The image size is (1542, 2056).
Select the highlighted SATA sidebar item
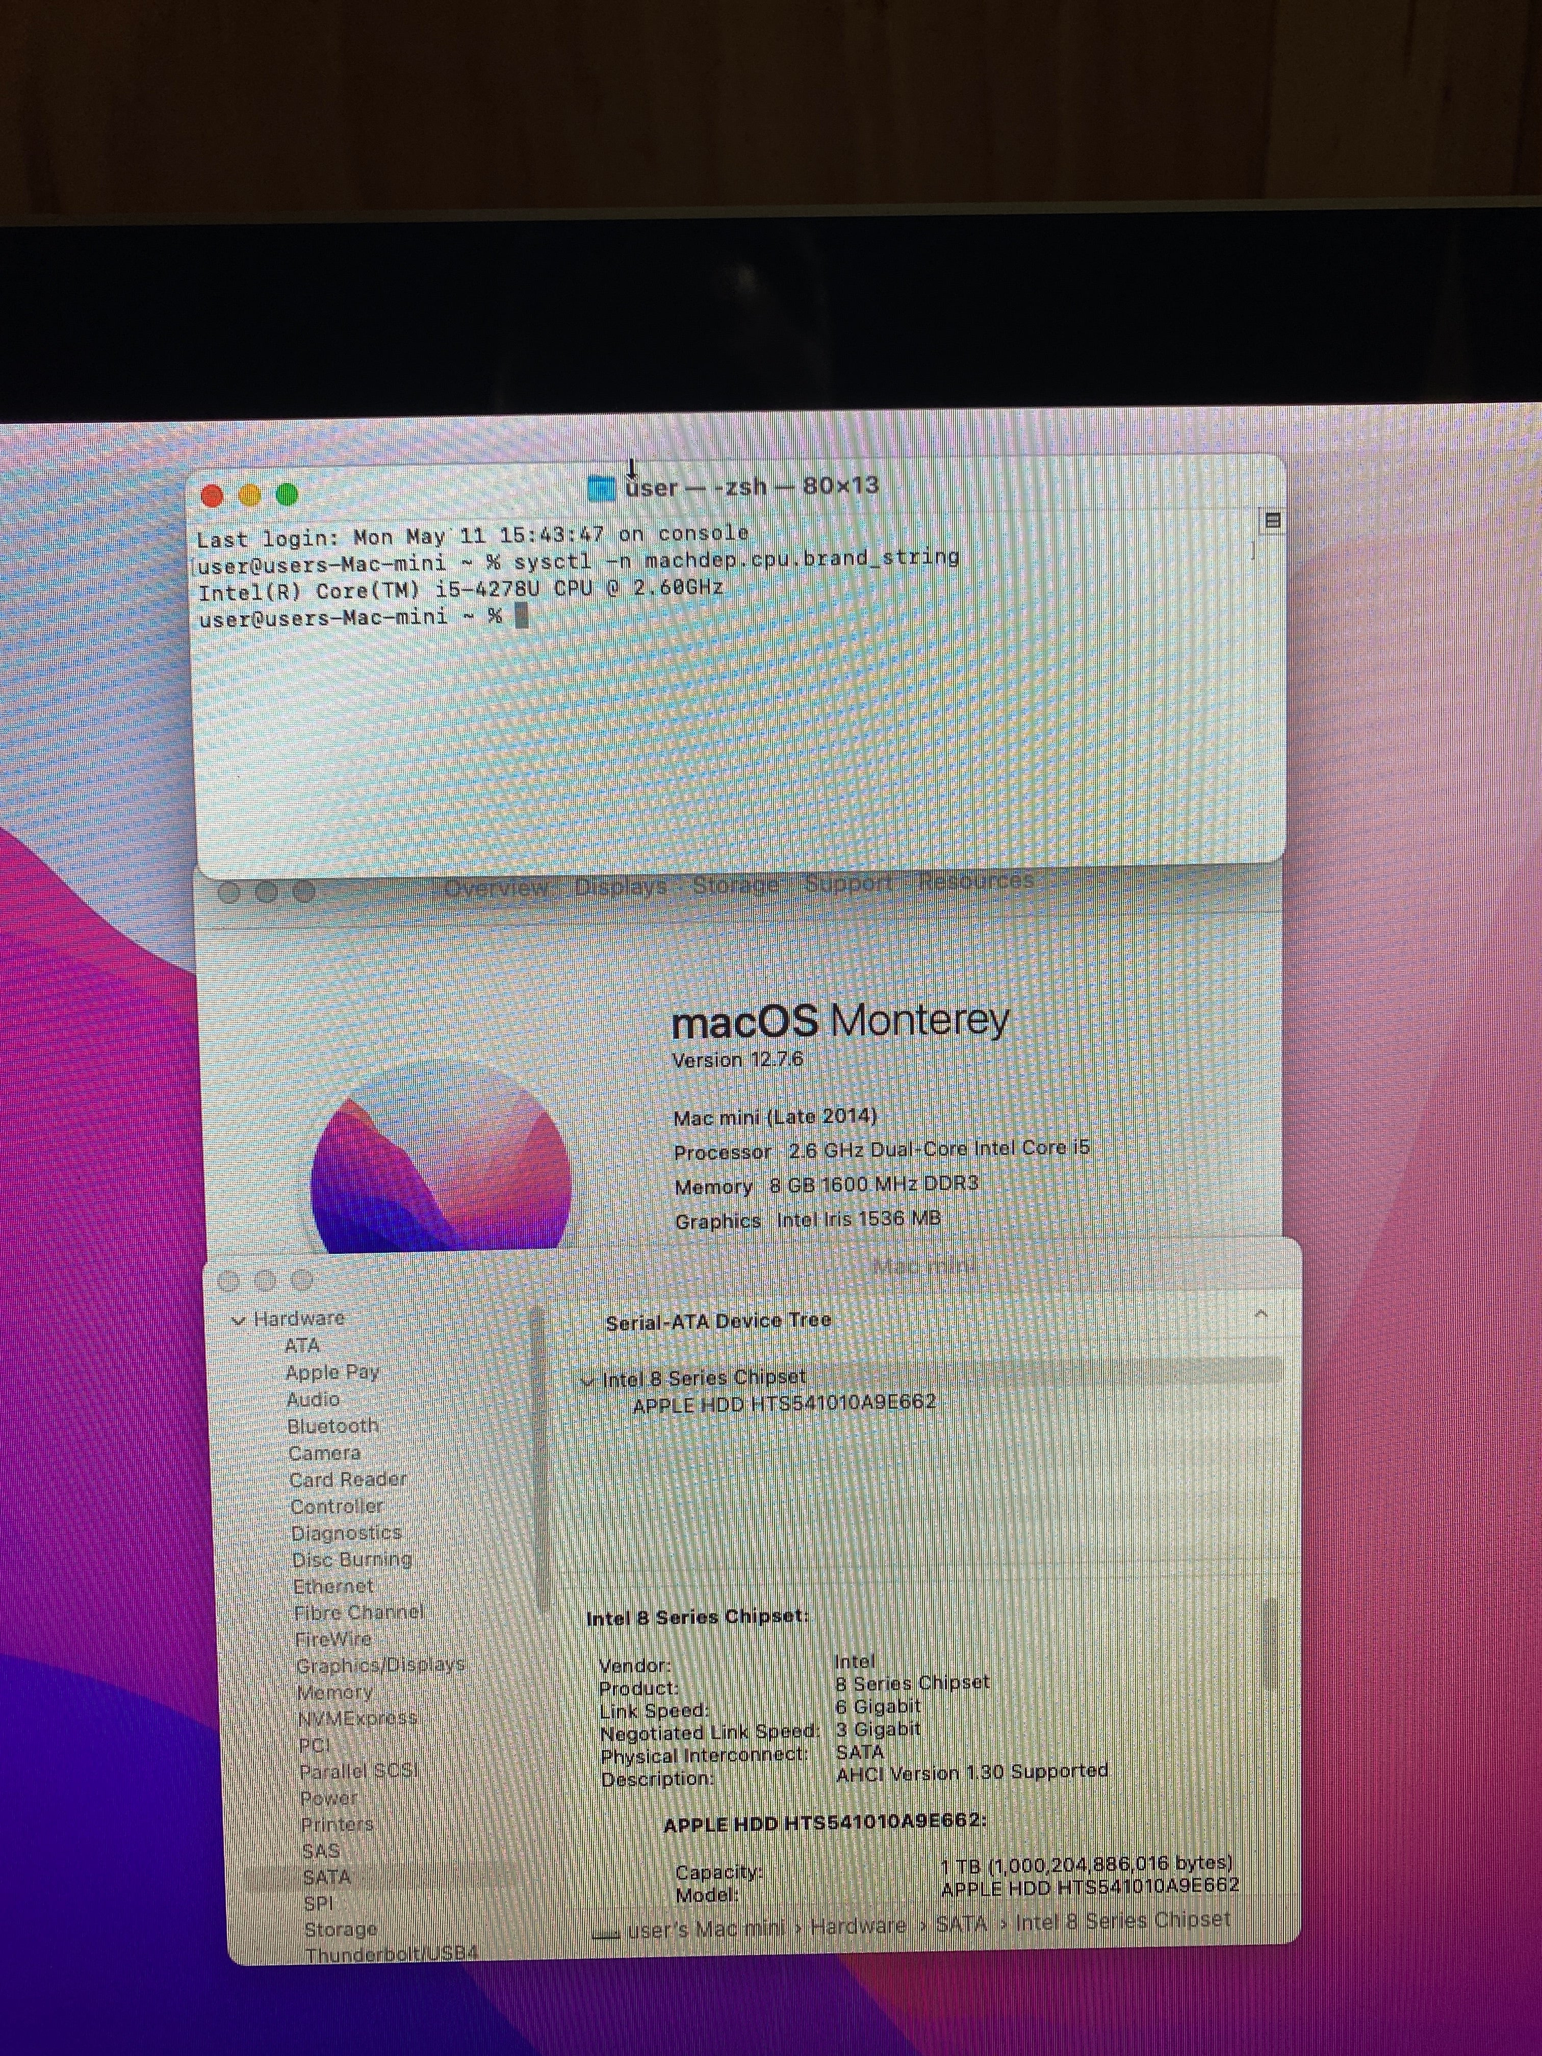326,1878
